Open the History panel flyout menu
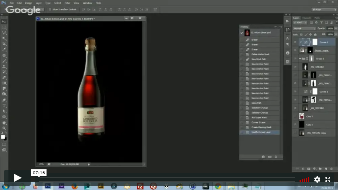The width and height of the screenshot is (338, 190). [281, 27]
